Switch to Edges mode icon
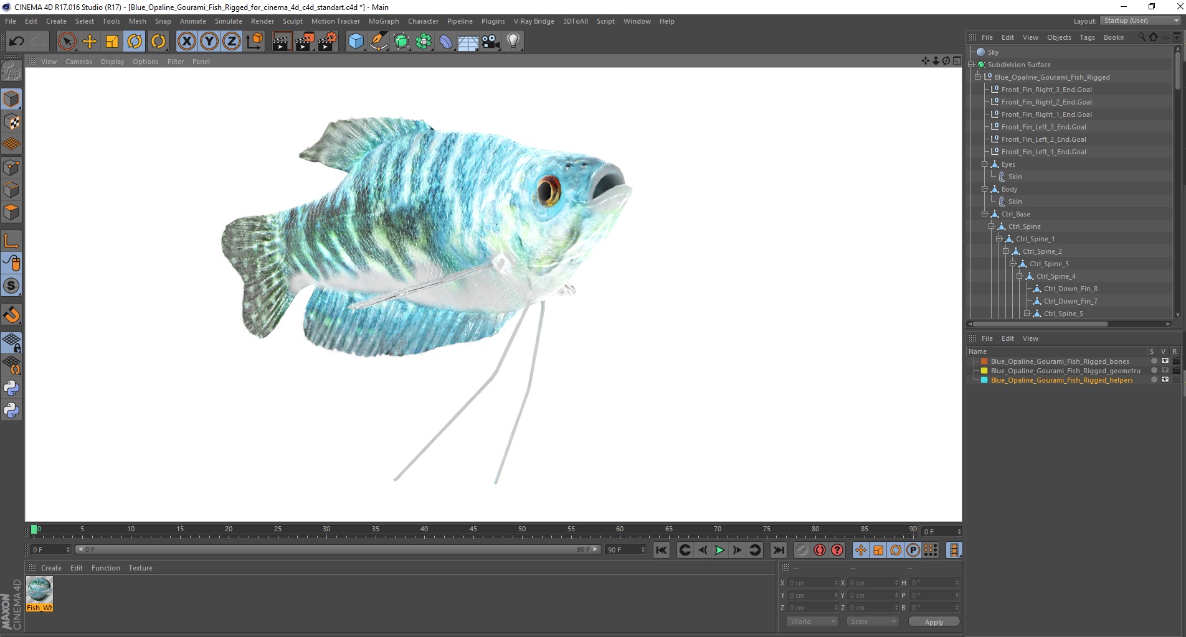The height and width of the screenshot is (637, 1186). pyautogui.click(x=11, y=190)
